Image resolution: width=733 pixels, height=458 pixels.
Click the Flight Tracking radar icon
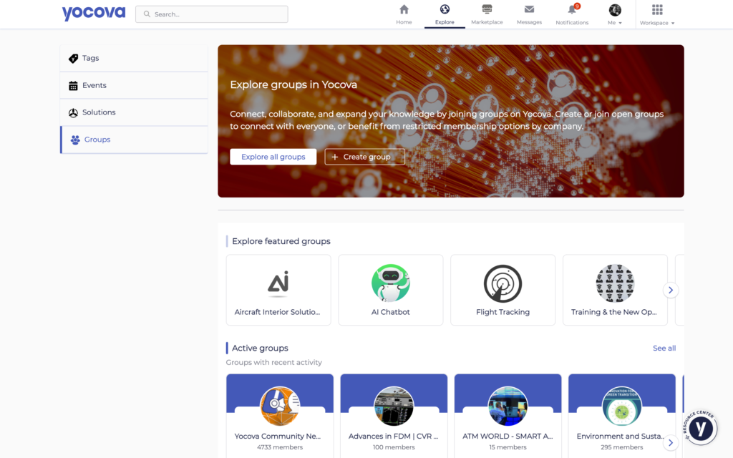pos(503,283)
